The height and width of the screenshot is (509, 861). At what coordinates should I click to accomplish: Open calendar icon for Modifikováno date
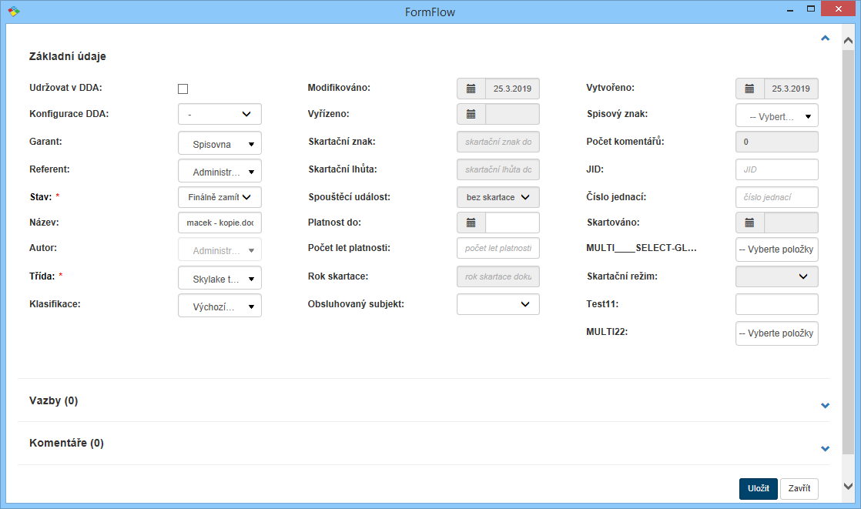pyautogui.click(x=471, y=89)
